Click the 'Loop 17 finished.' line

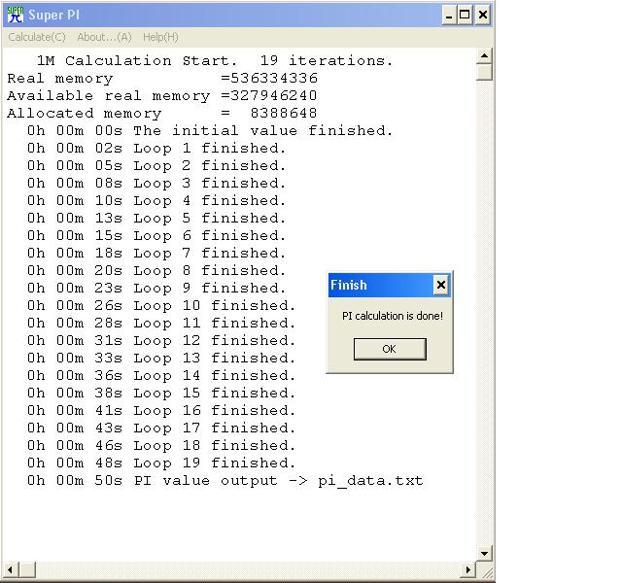point(161,428)
